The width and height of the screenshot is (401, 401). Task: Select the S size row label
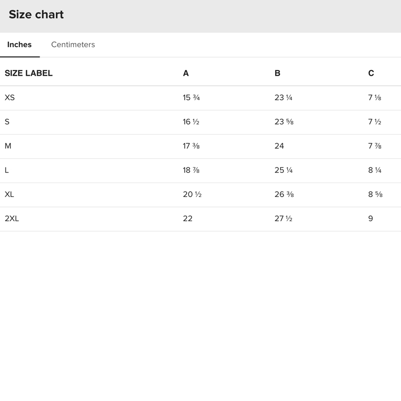7,122
